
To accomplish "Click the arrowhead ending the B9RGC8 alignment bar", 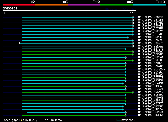I will coord(128,37).
